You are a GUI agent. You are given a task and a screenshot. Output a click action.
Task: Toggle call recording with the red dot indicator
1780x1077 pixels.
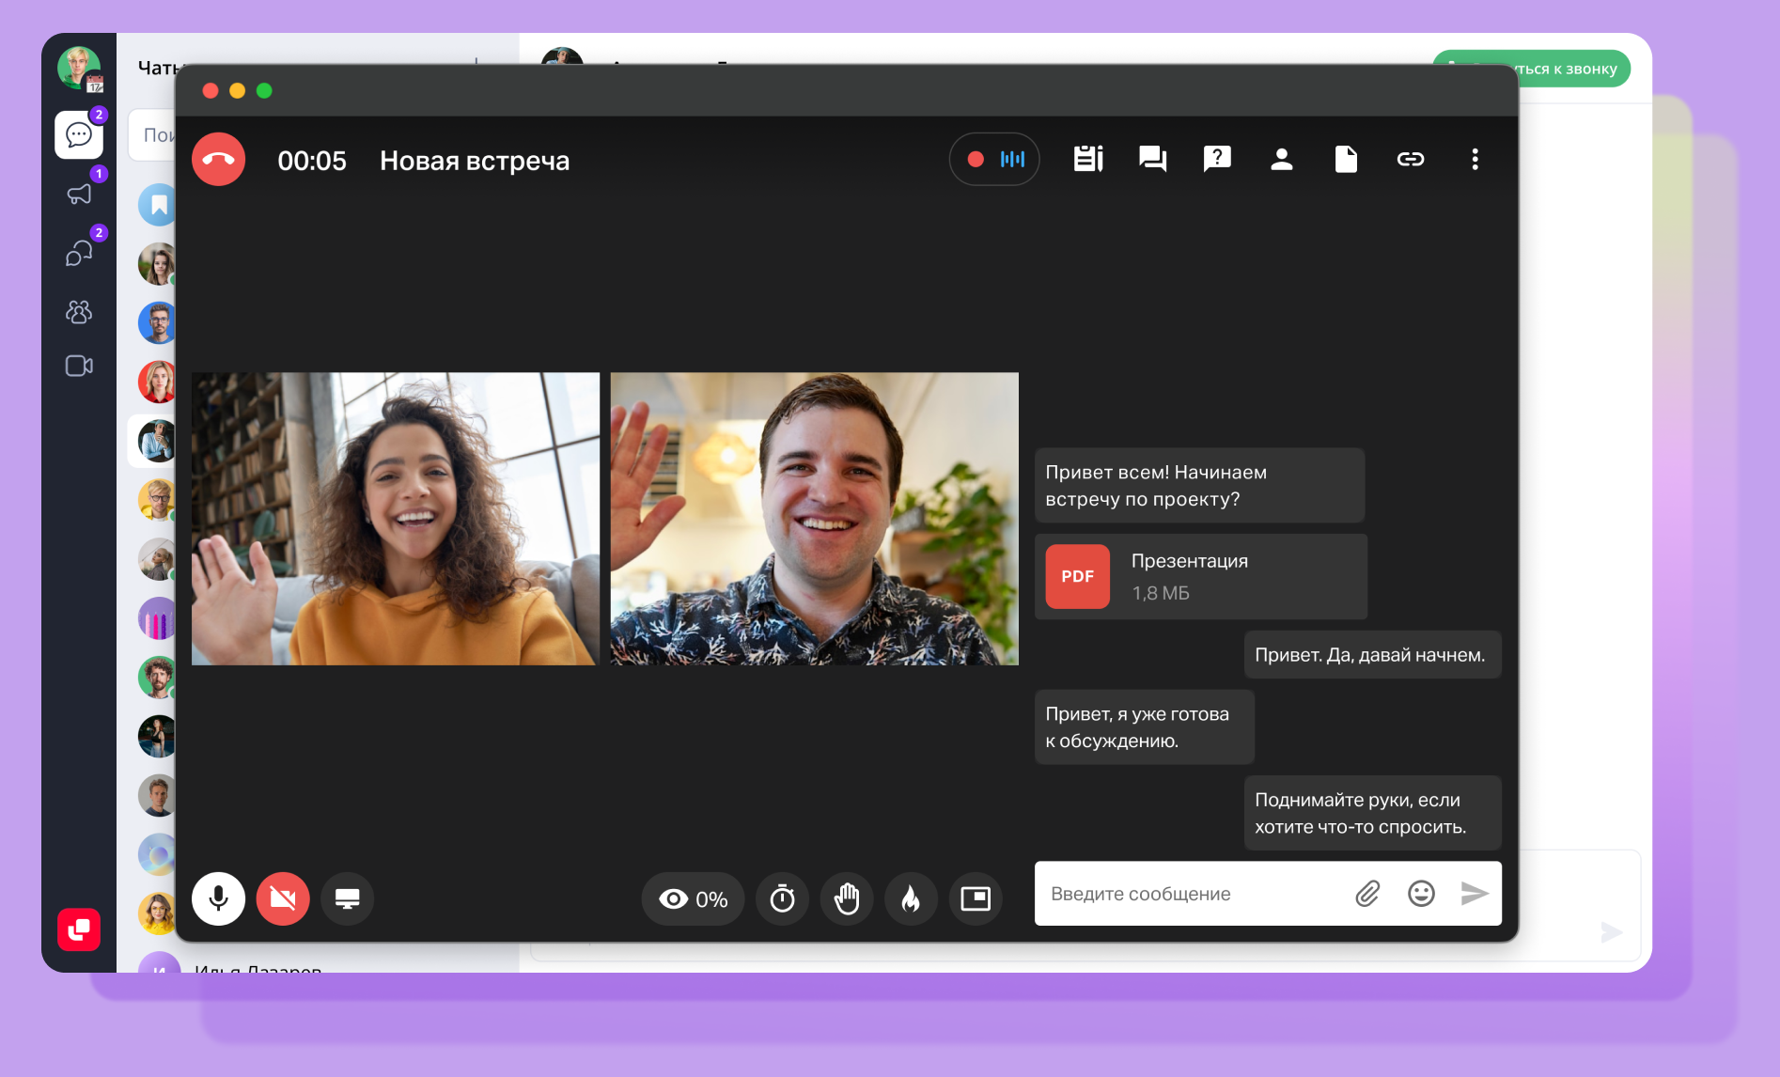pyautogui.click(x=976, y=160)
